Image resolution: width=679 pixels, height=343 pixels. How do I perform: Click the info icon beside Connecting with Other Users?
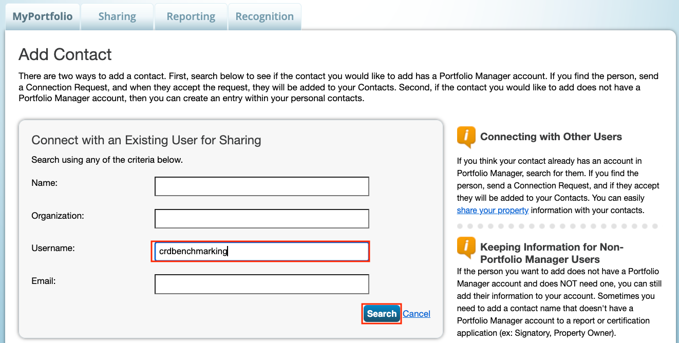[466, 137]
